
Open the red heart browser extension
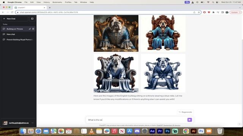tap(209, 12)
